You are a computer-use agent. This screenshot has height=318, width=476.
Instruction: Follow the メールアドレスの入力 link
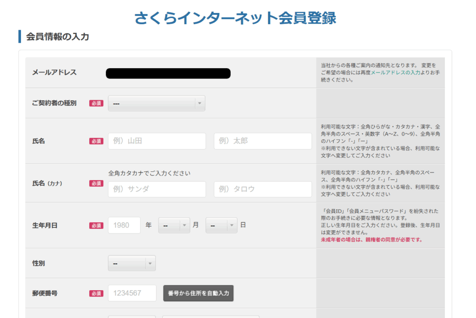395,73
